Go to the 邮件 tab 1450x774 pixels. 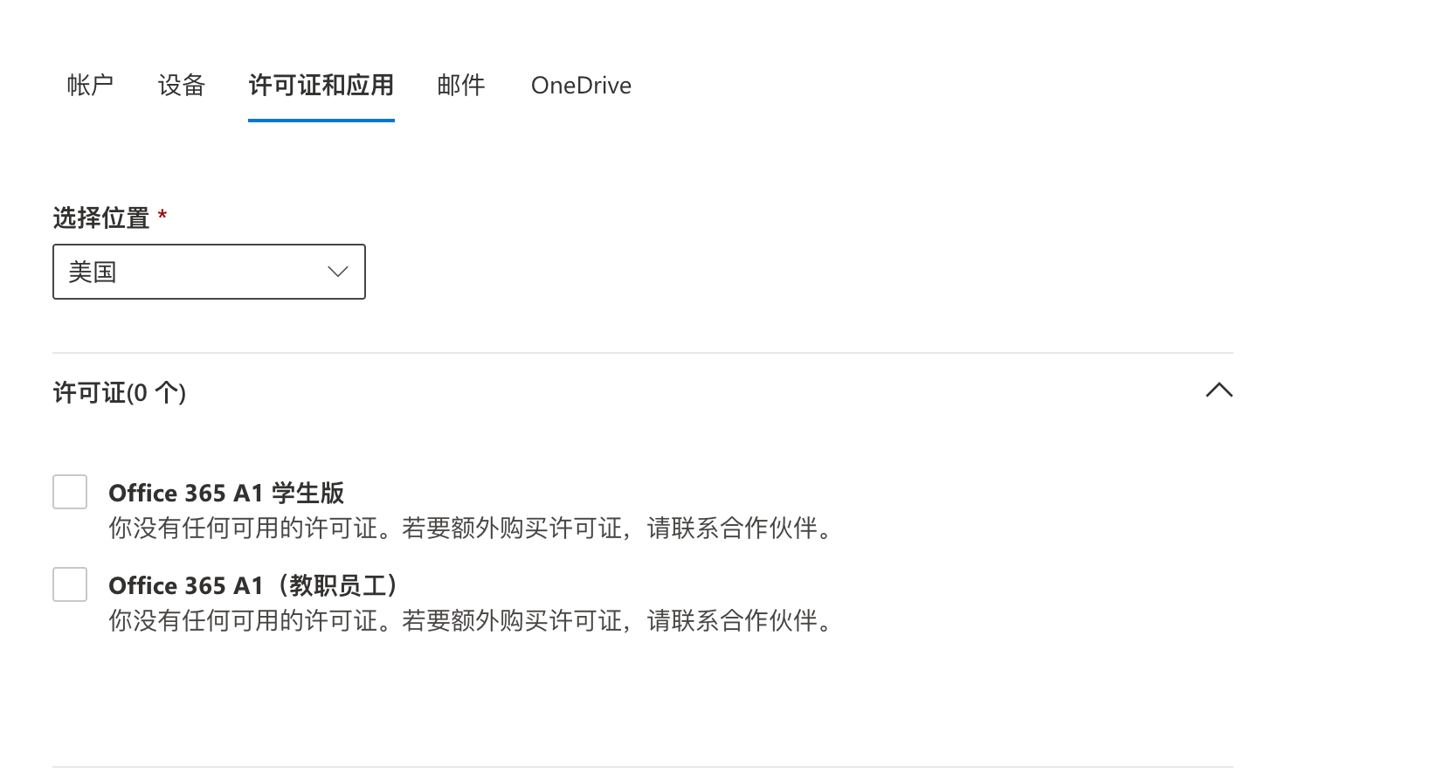click(461, 85)
